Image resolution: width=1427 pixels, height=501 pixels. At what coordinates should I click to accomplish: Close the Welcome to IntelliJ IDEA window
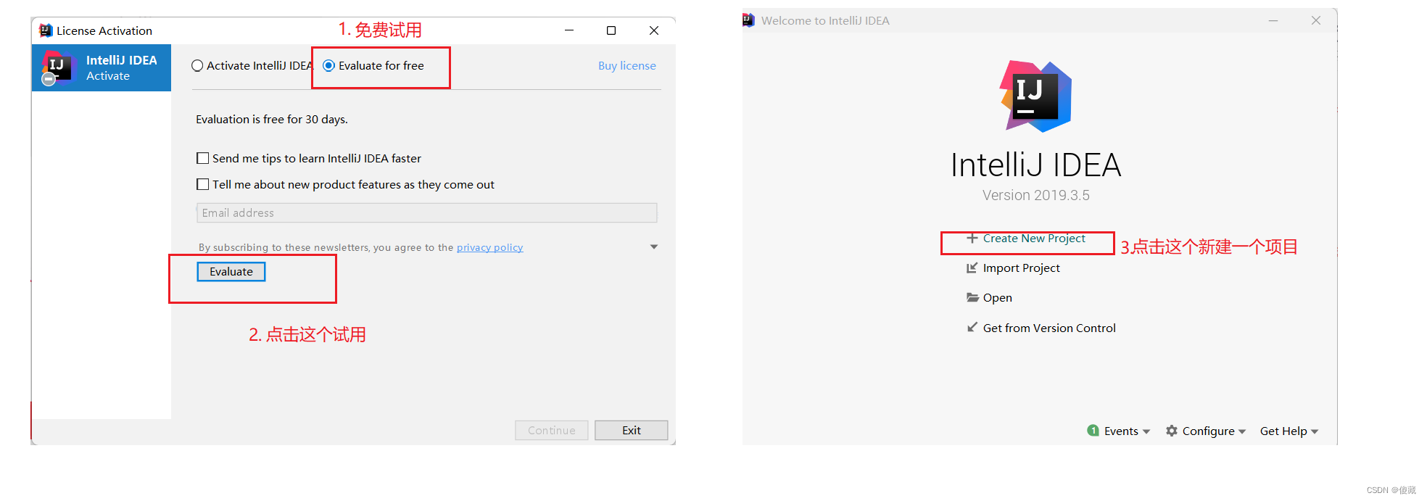click(x=1316, y=20)
